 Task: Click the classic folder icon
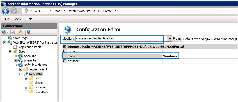[31, 83]
